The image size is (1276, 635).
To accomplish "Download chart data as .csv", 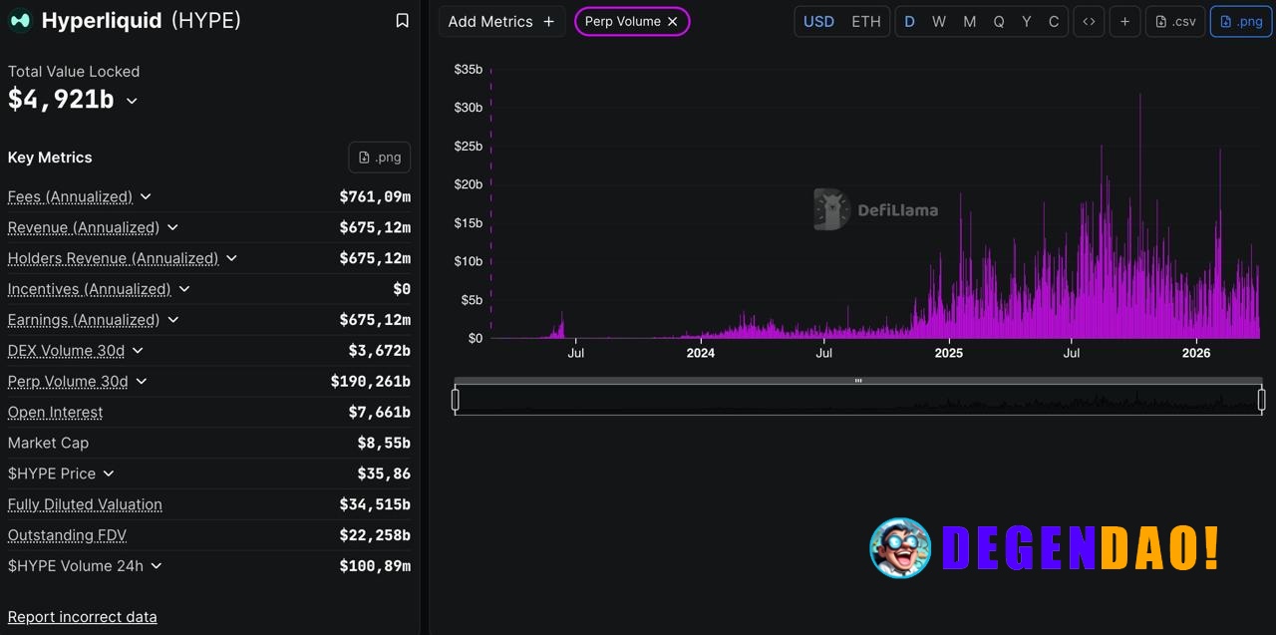I will [1175, 22].
